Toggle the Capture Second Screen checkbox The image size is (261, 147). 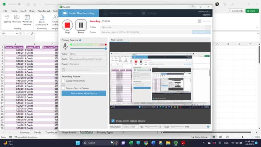[x=63, y=88]
